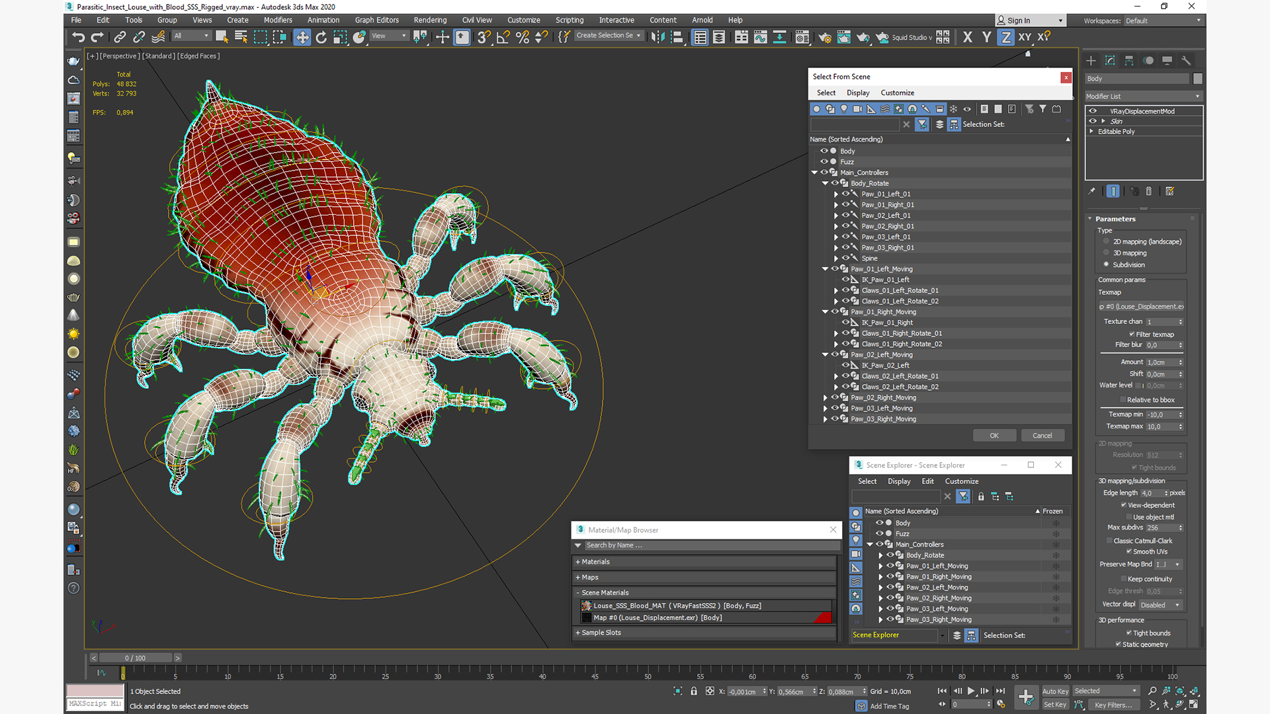Screen dimensions: 1270x714
Task: Open the Modifiers menu
Action: tap(278, 20)
